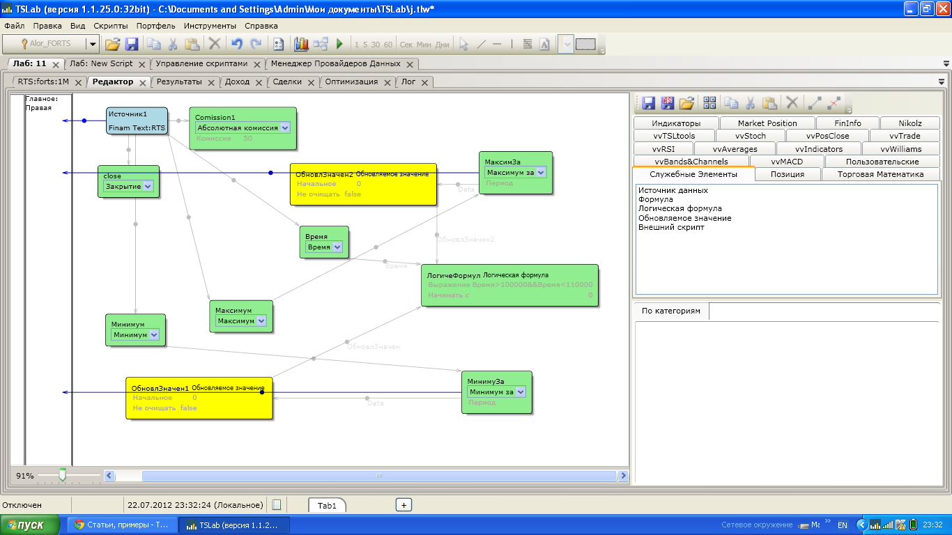Paste blocks using the editor panel toolbar icon
This screenshot has width=952, height=535.
770,103
